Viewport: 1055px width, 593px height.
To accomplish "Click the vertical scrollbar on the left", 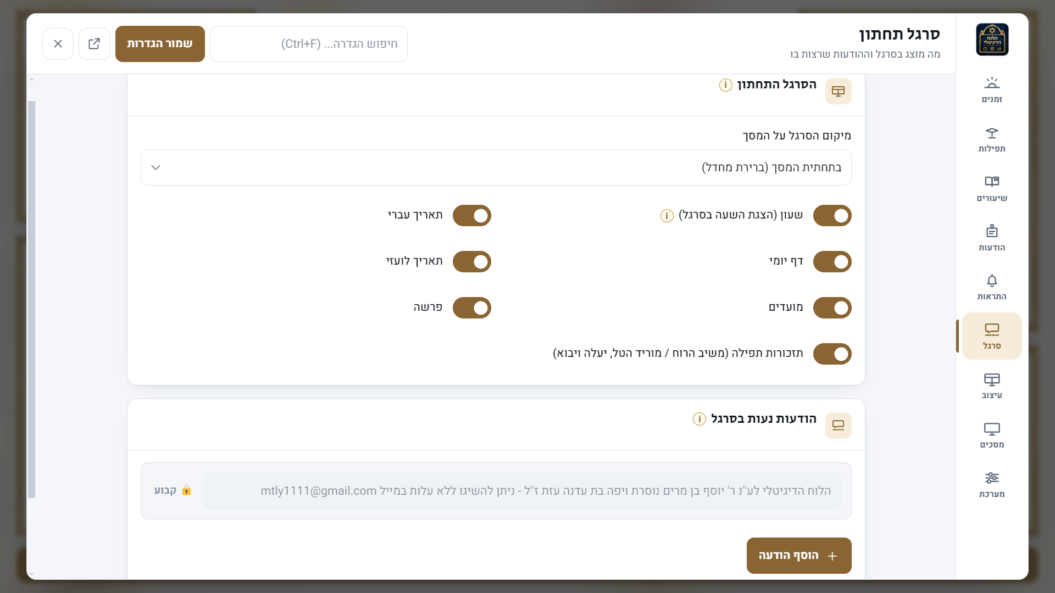I will point(31,299).
